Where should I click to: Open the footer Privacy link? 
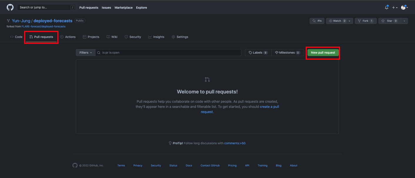[x=138, y=165]
